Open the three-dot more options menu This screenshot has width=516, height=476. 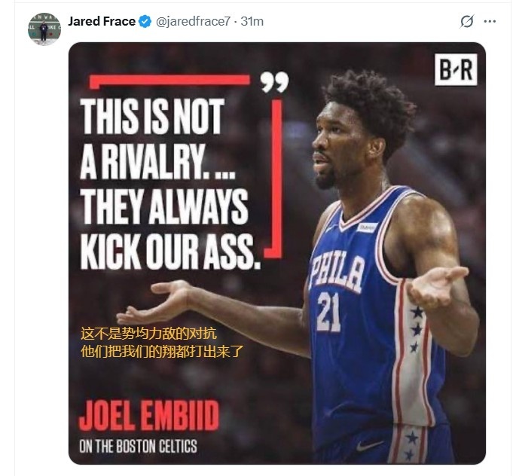(490, 22)
